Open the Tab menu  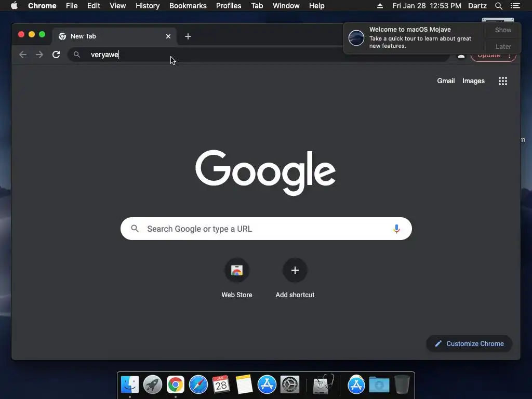[257, 6]
